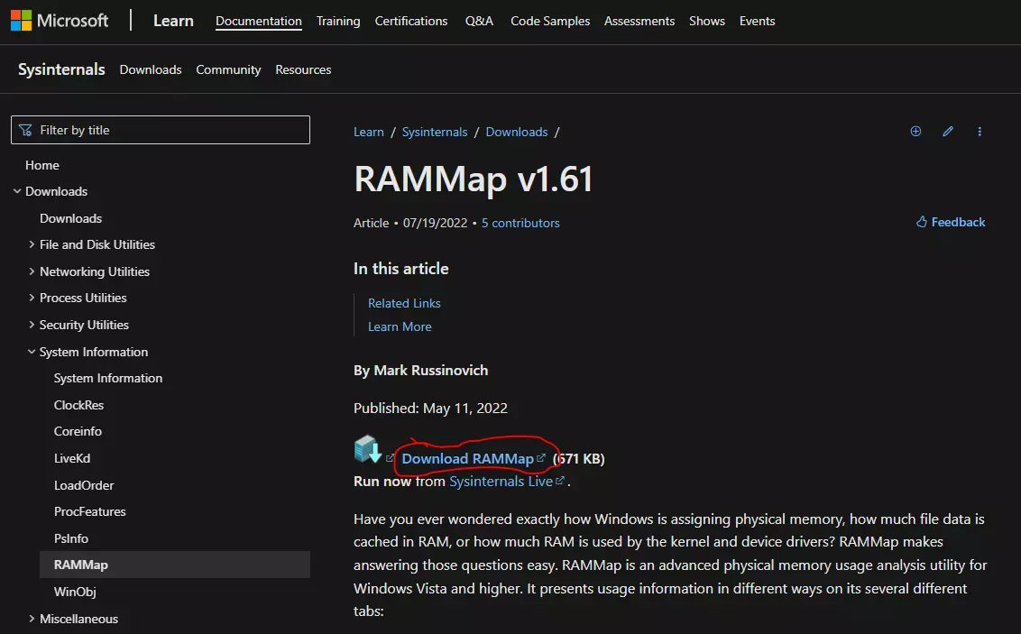Image resolution: width=1021 pixels, height=634 pixels.
Task: Open the Documentation tab
Action: (x=259, y=21)
